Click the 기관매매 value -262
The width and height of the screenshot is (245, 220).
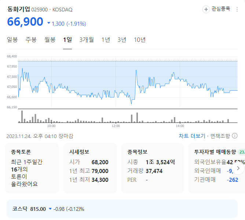pos(233,180)
